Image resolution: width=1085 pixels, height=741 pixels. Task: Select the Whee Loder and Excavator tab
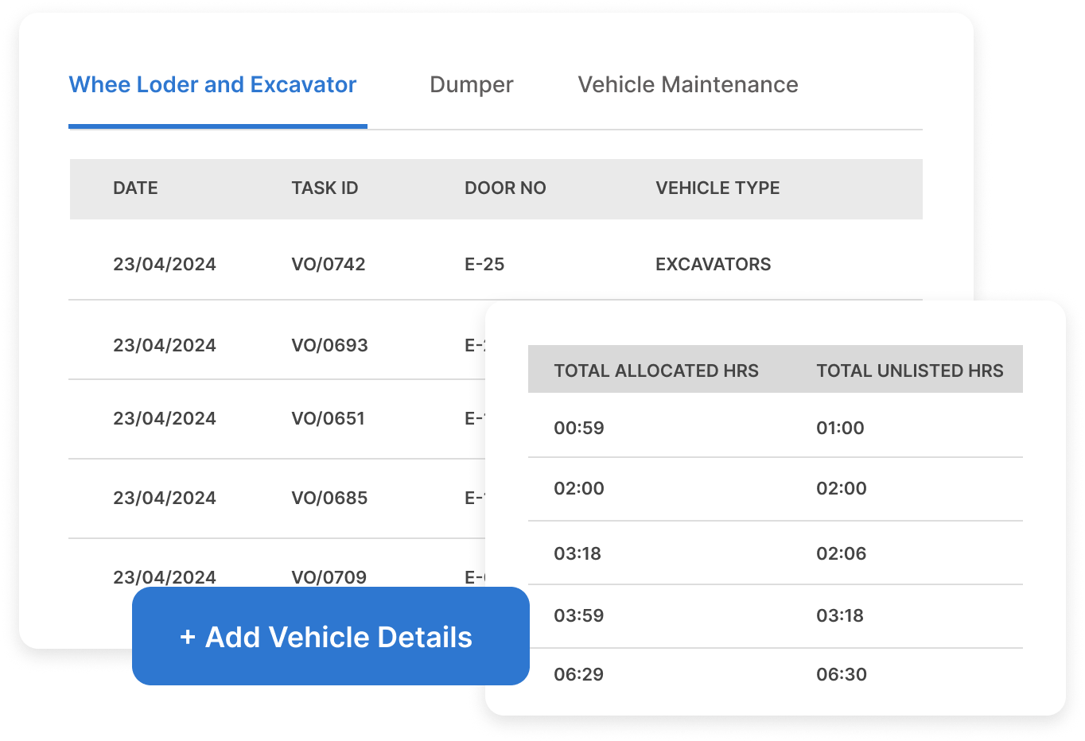212,84
